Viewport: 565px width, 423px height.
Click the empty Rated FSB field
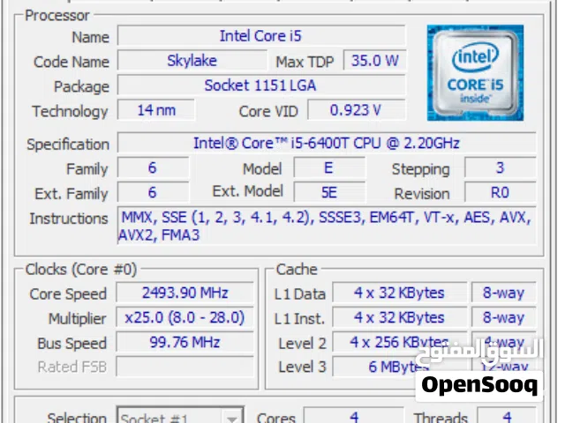pos(185,367)
